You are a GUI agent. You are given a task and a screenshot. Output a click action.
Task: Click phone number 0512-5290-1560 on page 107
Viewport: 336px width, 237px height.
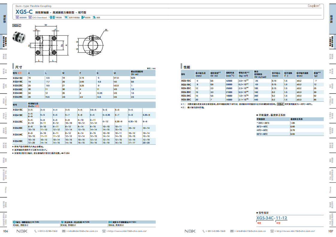coord(217,231)
